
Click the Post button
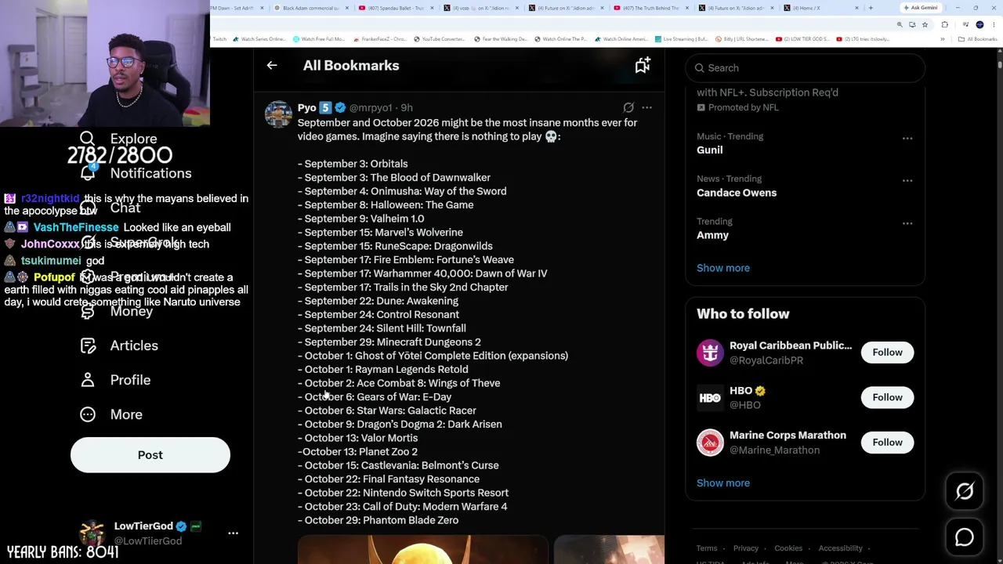click(150, 455)
